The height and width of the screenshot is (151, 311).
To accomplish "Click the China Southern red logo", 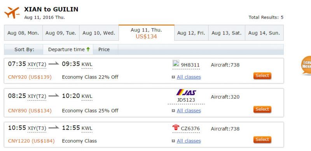I will [176, 127].
